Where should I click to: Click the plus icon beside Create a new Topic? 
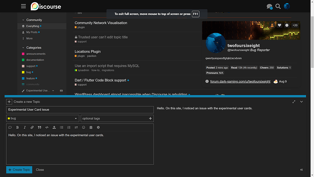pos(9,102)
